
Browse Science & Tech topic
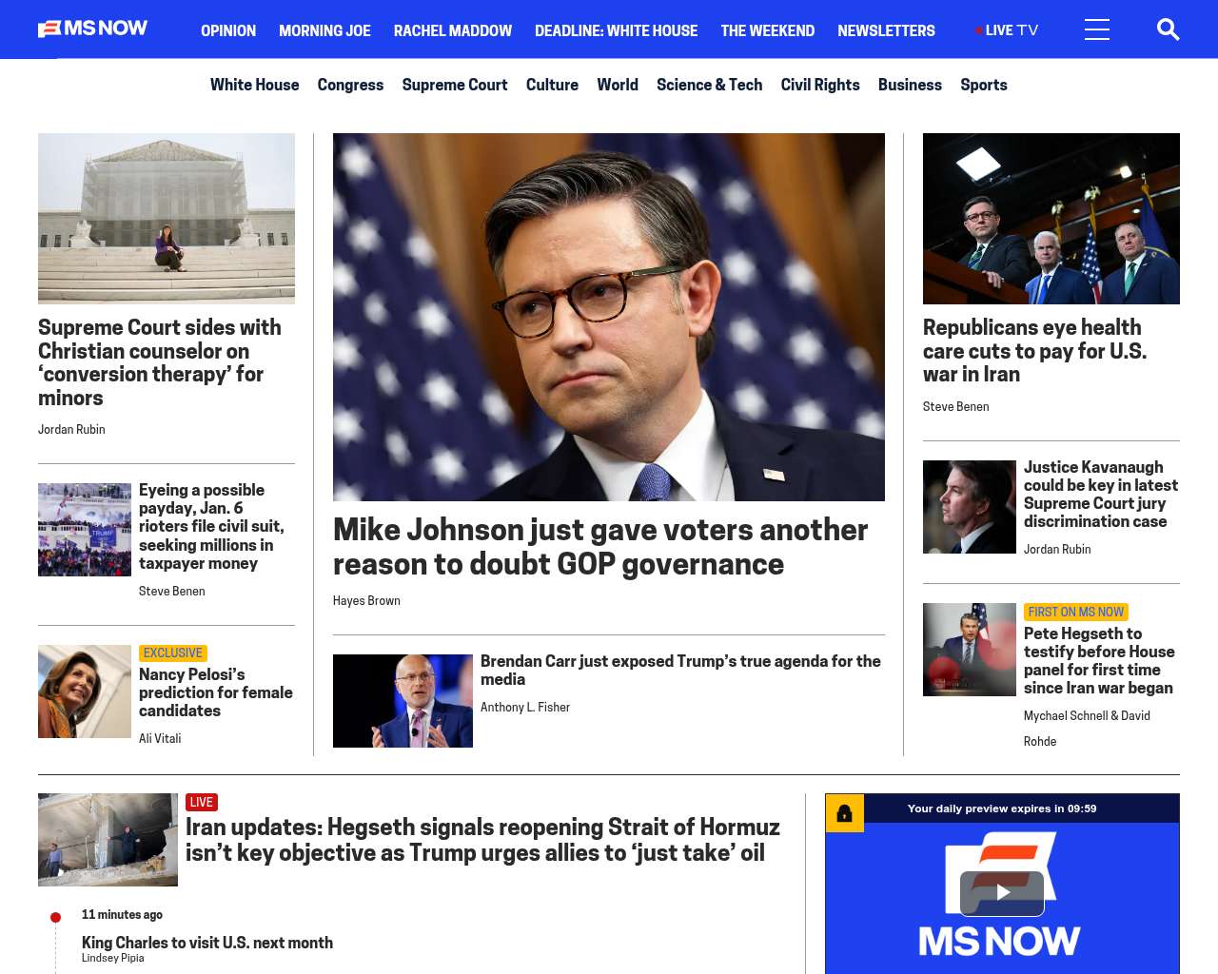pyautogui.click(x=710, y=85)
